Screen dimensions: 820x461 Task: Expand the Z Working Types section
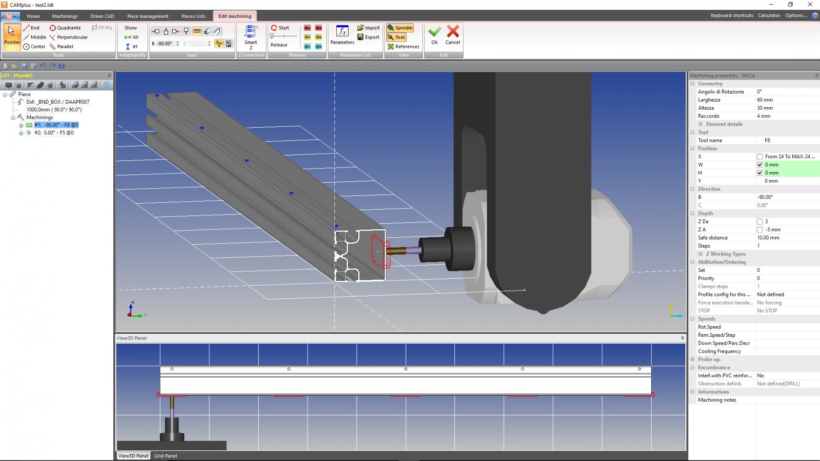[700, 254]
